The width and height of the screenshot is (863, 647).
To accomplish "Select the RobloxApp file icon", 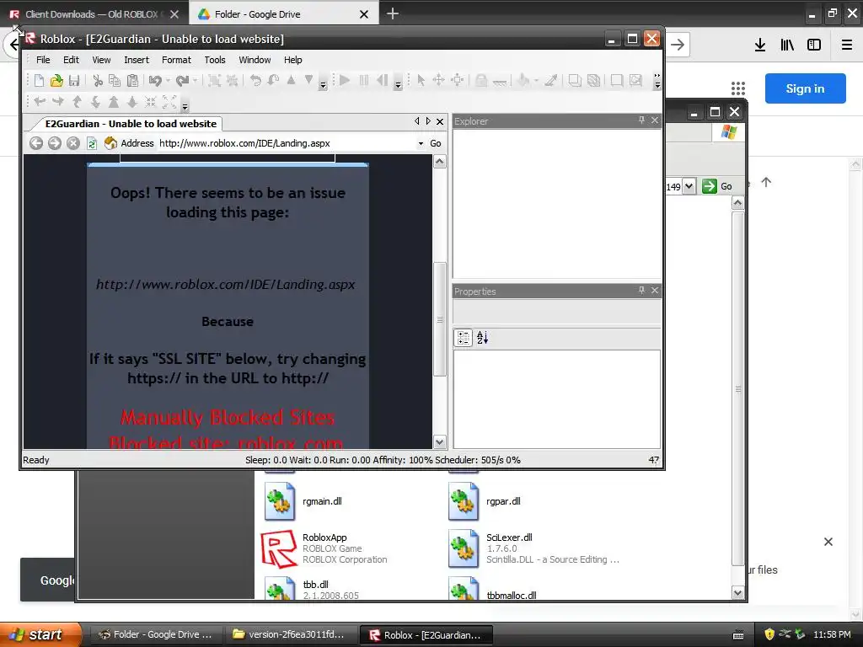I will point(278,548).
